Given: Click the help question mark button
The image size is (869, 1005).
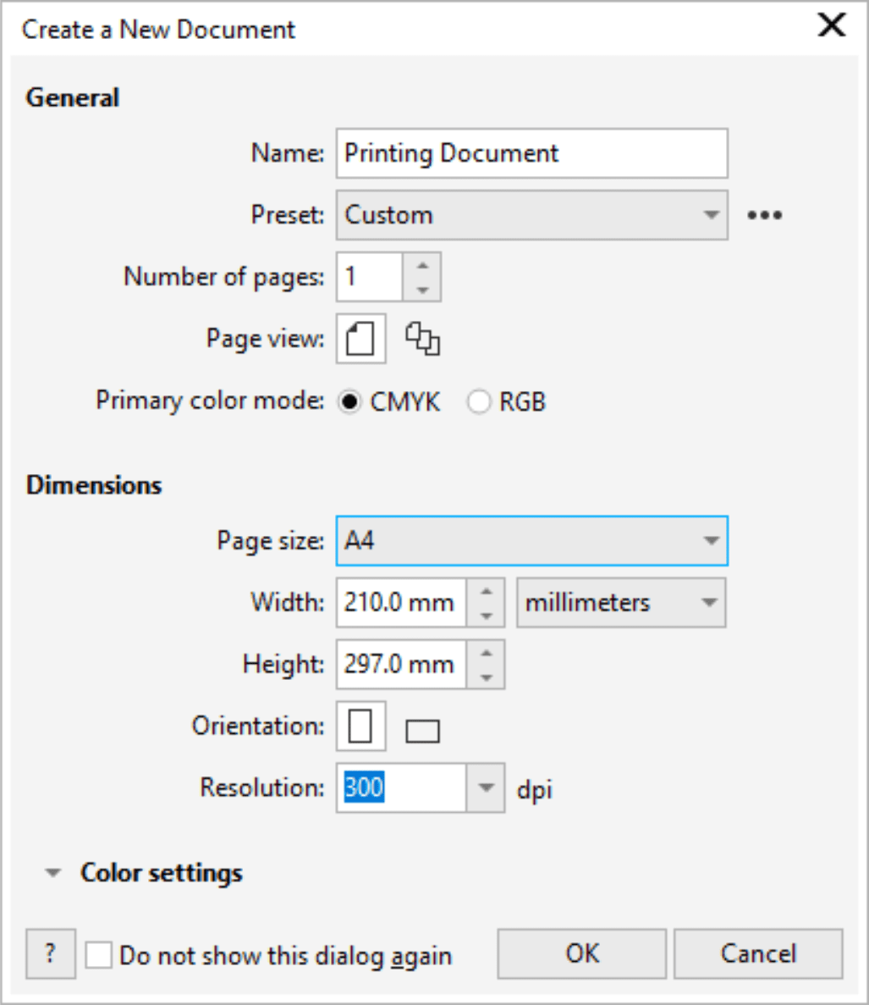Looking at the screenshot, I should coord(51,953).
